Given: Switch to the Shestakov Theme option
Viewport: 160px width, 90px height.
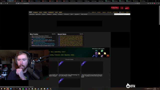Looking at the screenshot, I should tap(115, 8).
